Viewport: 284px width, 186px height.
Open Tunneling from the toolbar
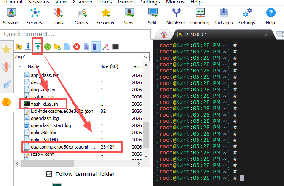(200, 16)
